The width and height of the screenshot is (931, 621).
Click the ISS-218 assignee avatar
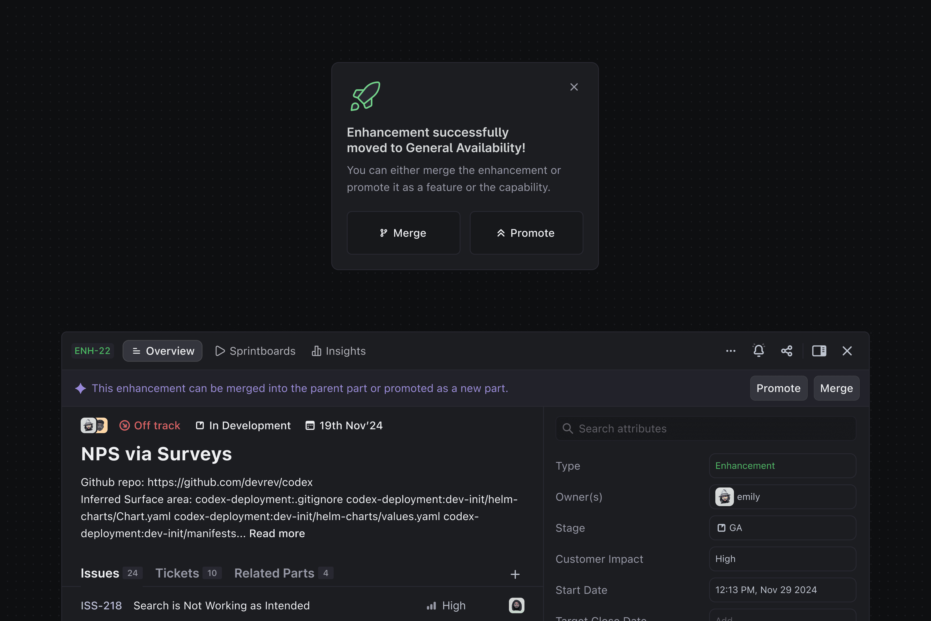(516, 605)
